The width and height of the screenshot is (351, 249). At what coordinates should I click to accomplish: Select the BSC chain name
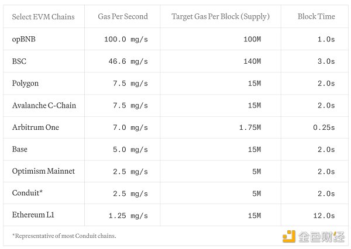coord(19,61)
